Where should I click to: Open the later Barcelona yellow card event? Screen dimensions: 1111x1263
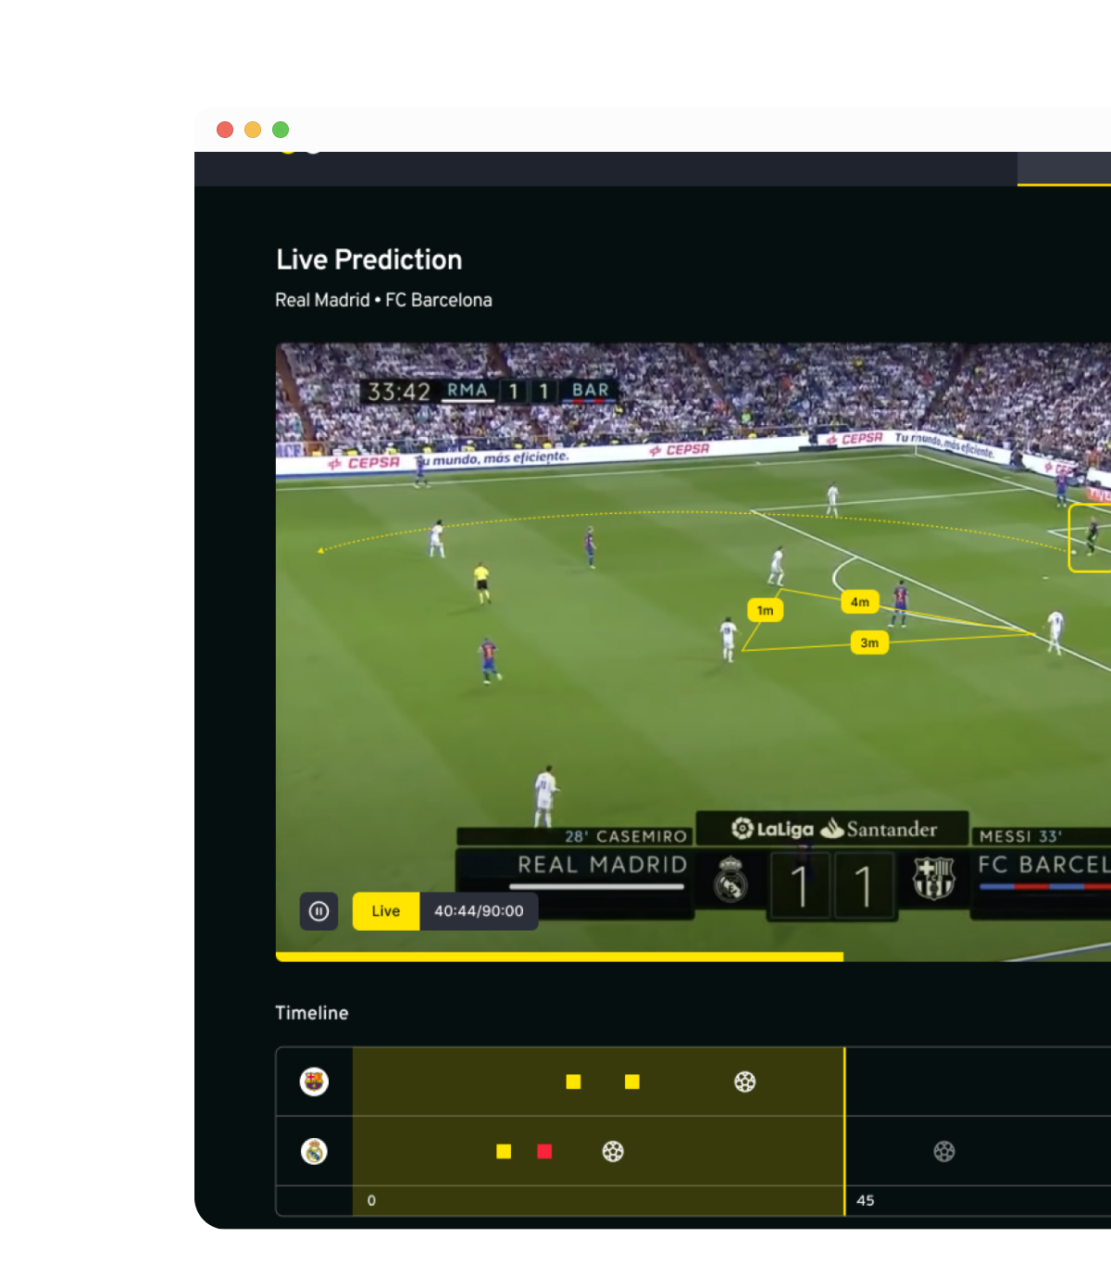click(632, 1082)
